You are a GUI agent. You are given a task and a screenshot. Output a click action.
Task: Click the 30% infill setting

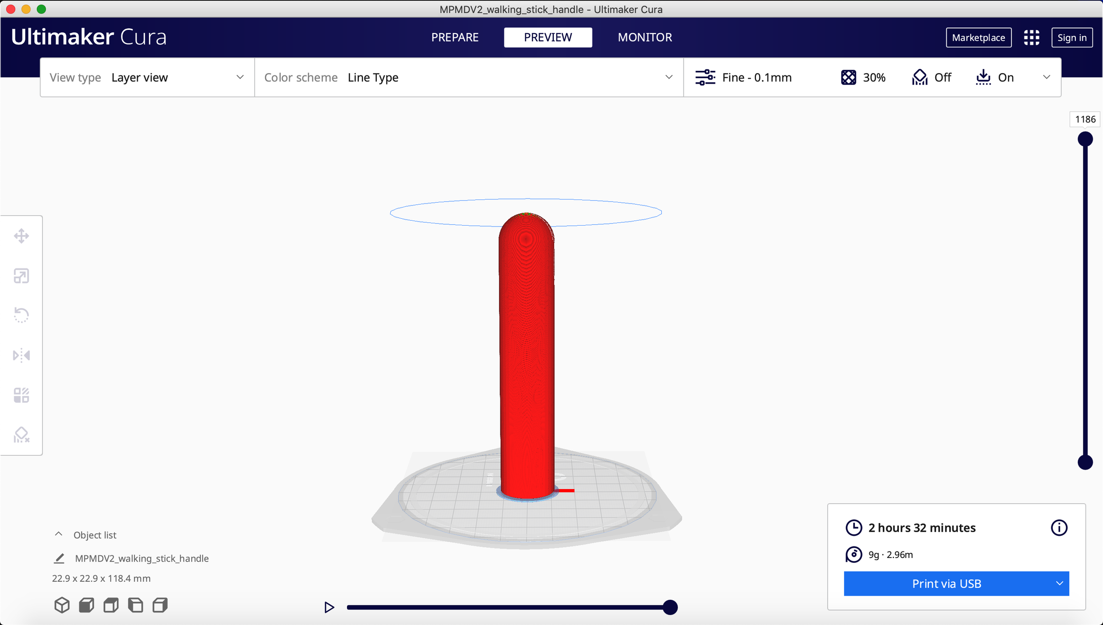[863, 77]
